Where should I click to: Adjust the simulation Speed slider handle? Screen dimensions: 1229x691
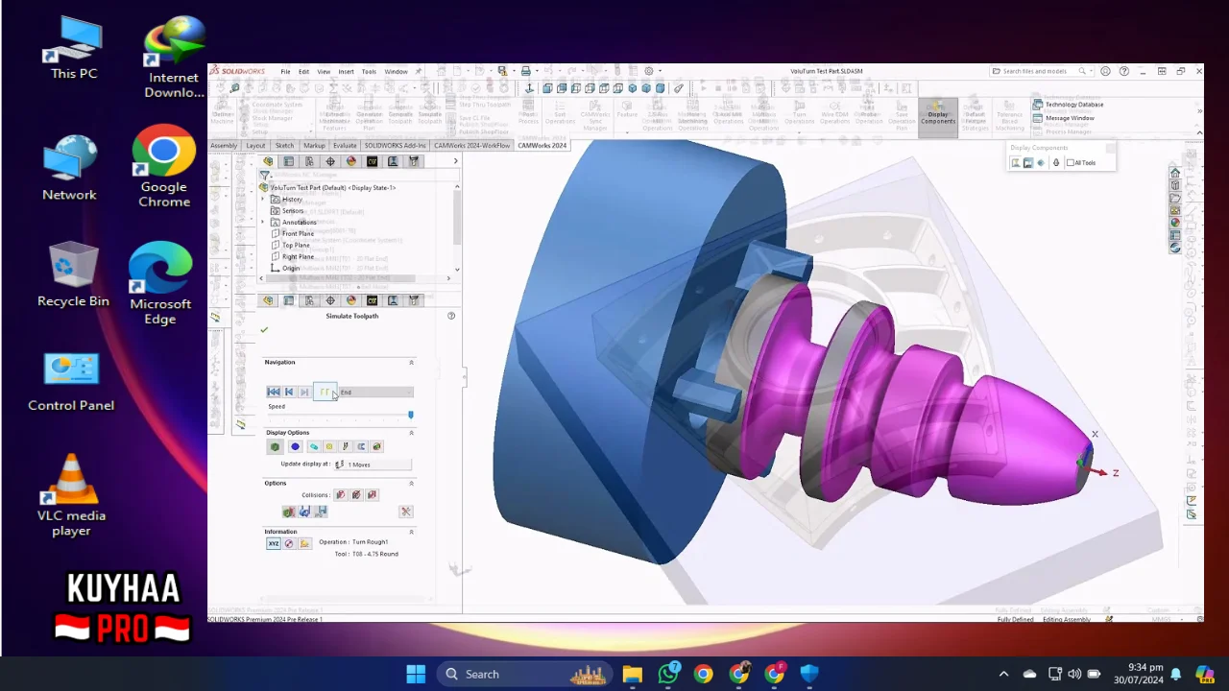point(411,415)
